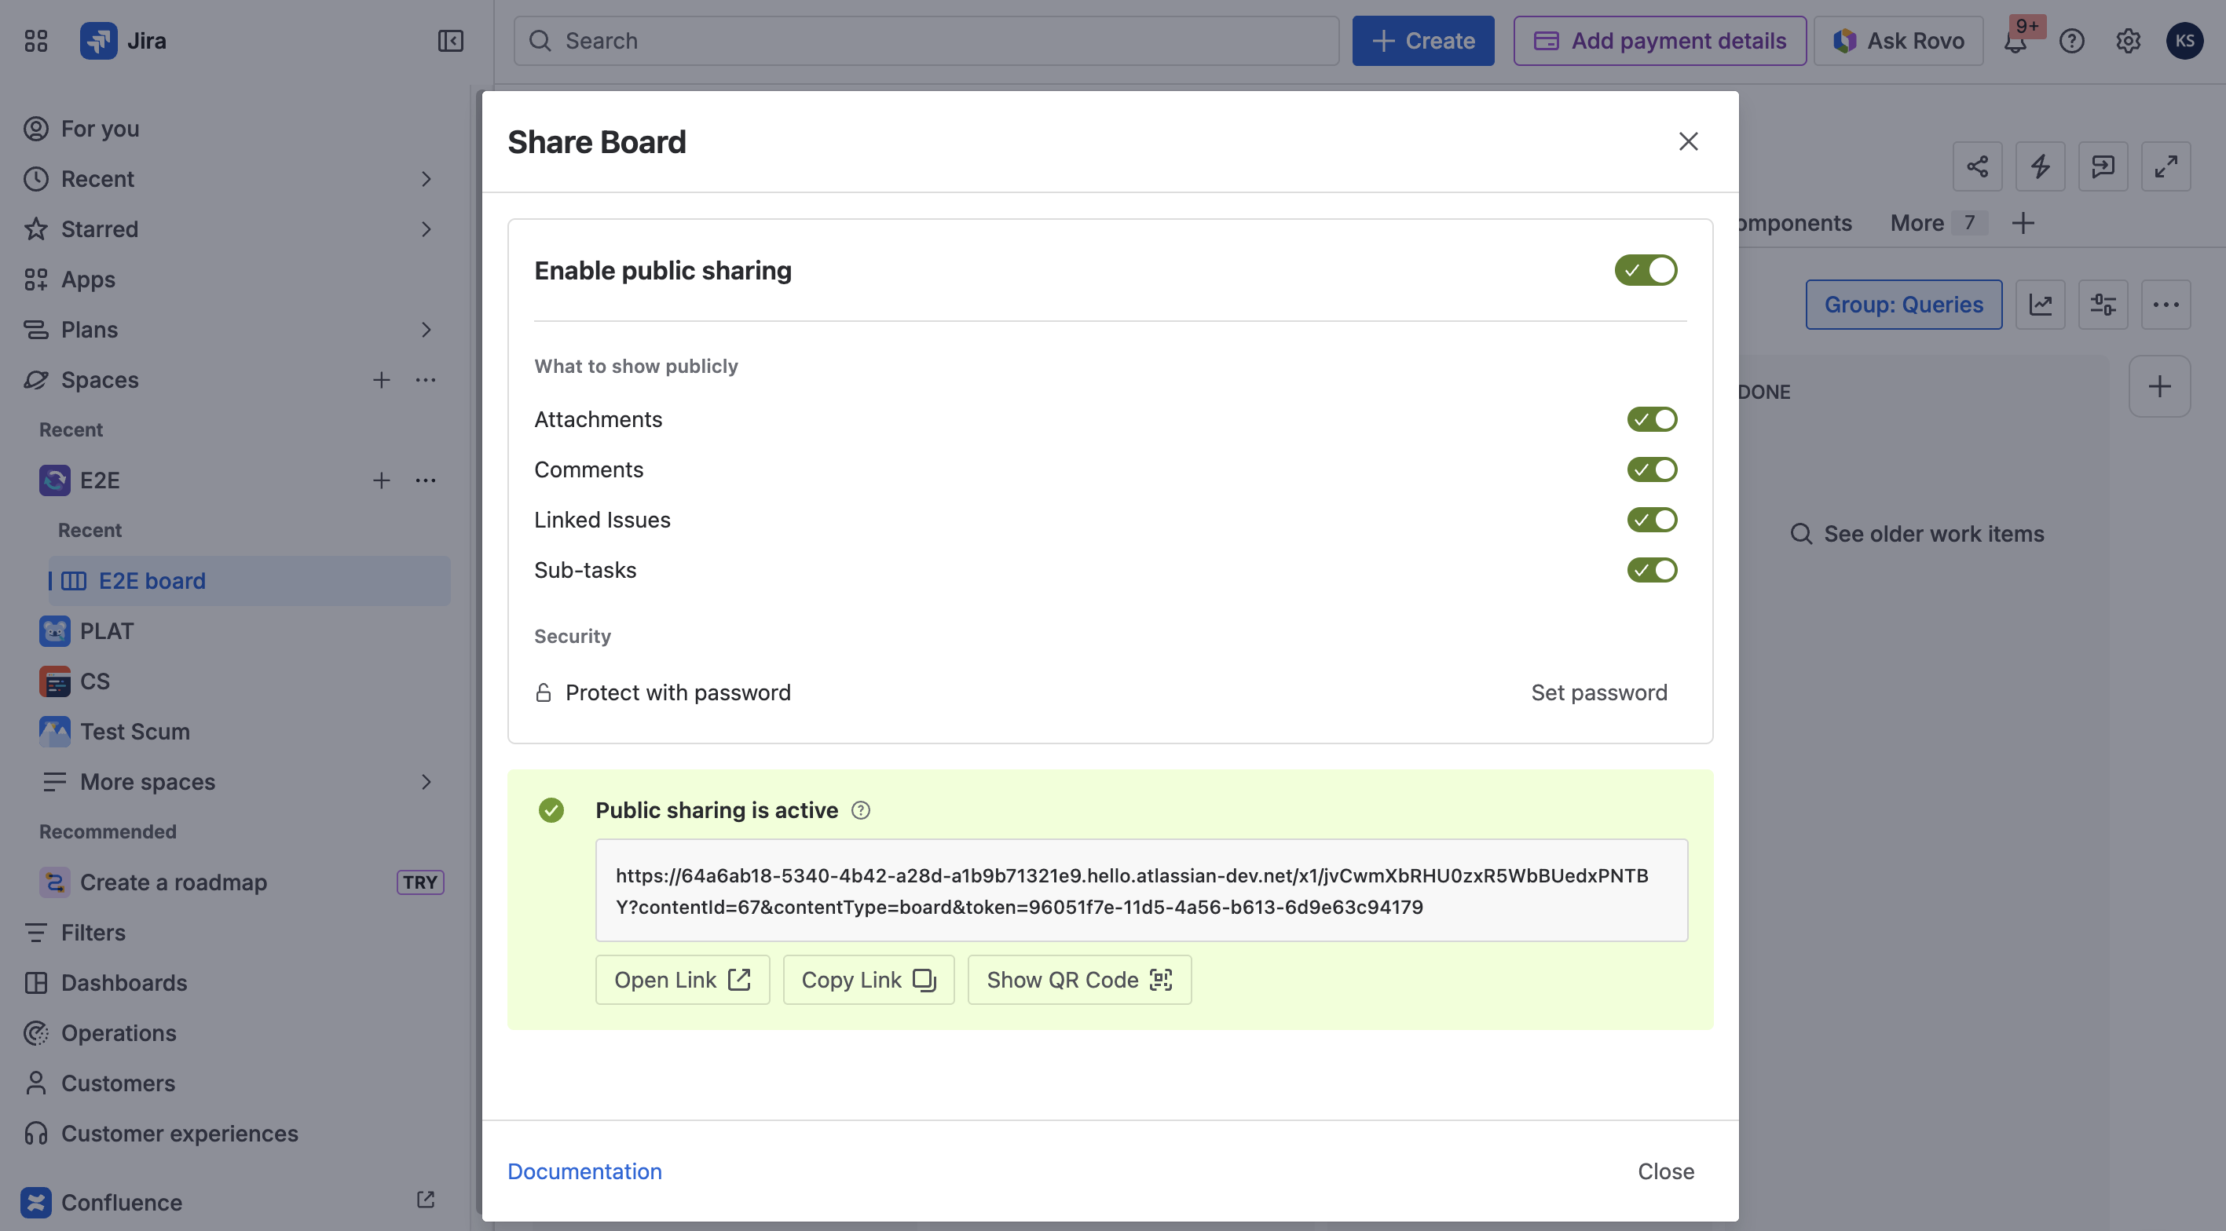The image size is (2226, 1231).
Task: Open the Documentation link
Action: coord(584,1171)
